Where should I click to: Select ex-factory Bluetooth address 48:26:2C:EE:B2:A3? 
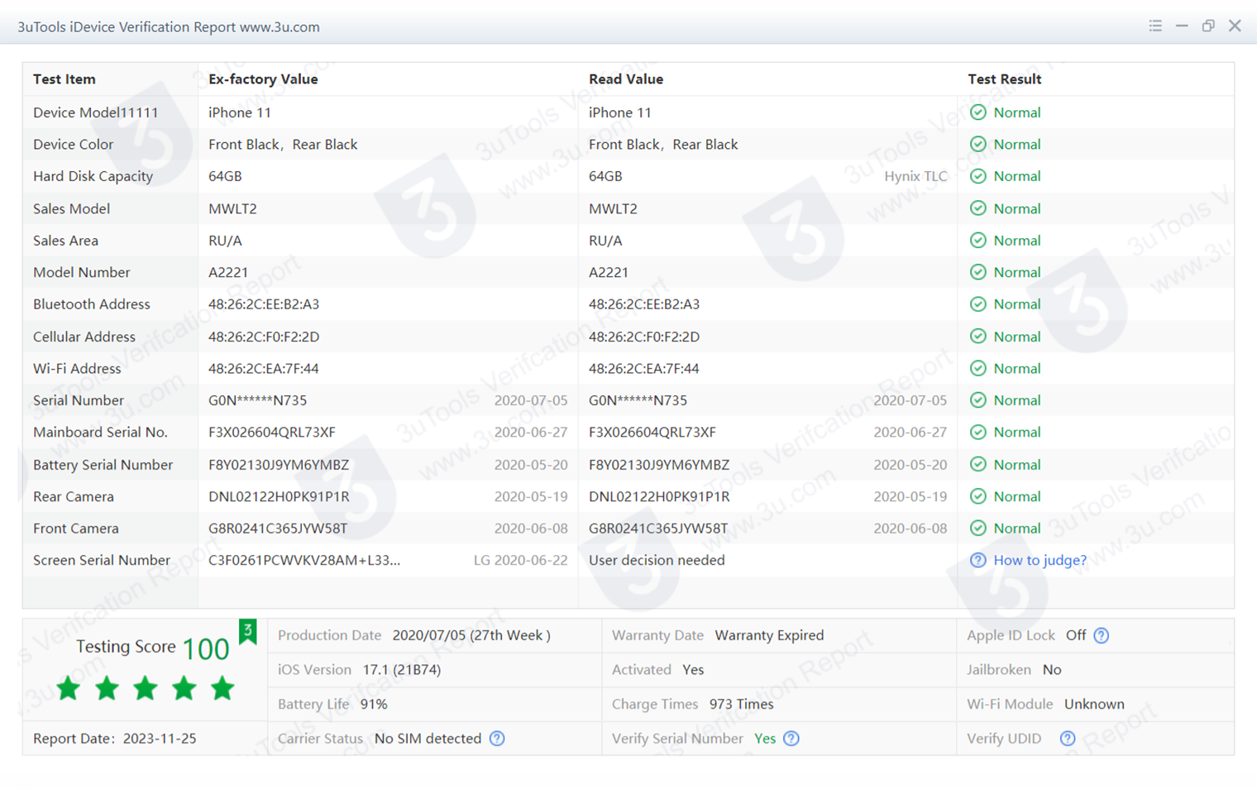(x=264, y=304)
